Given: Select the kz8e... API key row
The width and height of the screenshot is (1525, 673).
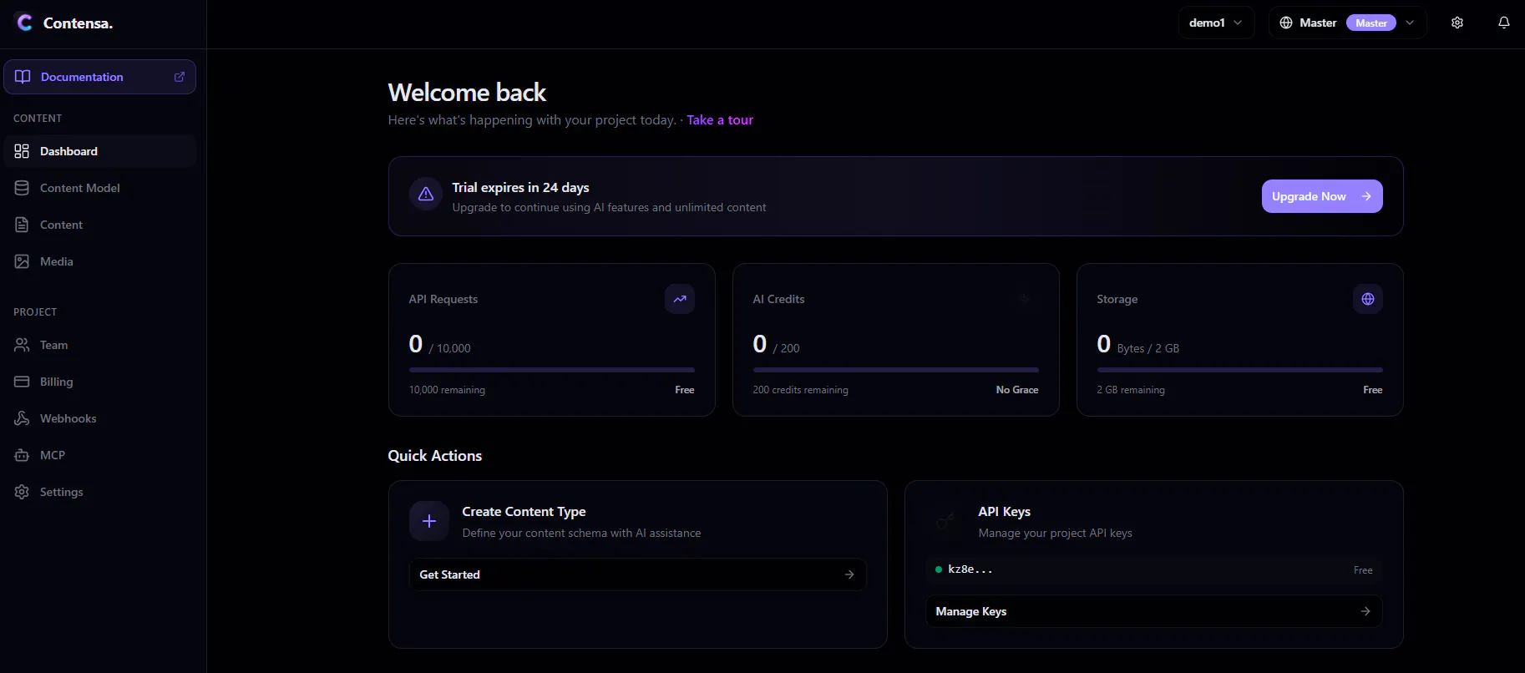Looking at the screenshot, I should (x=1153, y=569).
